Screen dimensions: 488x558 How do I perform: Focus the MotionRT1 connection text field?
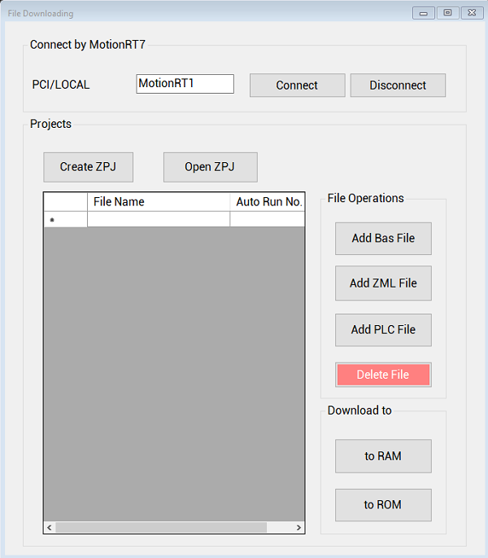(x=185, y=84)
